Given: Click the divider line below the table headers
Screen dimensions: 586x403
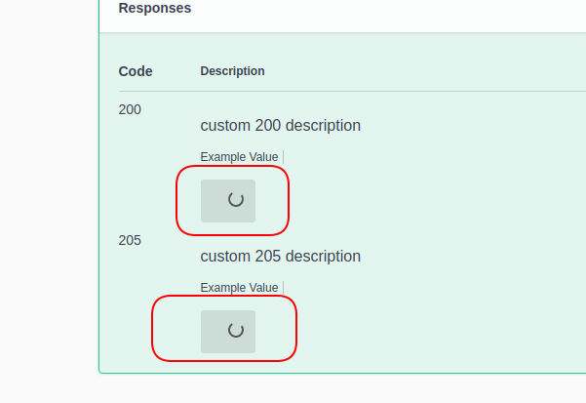Looking at the screenshot, I should pyautogui.click(x=352, y=91).
